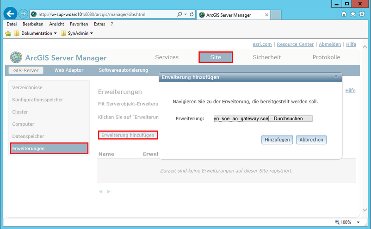
Task: Open the Services tab
Action: click(x=167, y=57)
